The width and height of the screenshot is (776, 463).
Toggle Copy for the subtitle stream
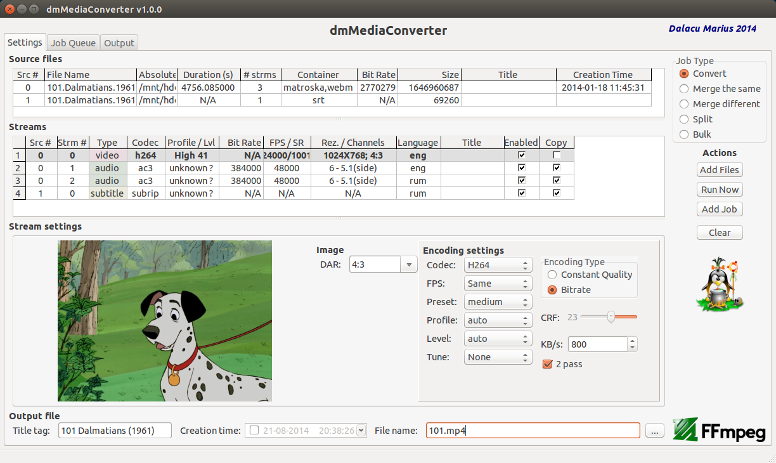pos(557,193)
